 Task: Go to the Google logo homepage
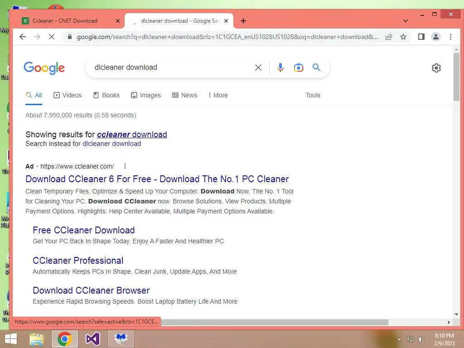[x=44, y=68]
